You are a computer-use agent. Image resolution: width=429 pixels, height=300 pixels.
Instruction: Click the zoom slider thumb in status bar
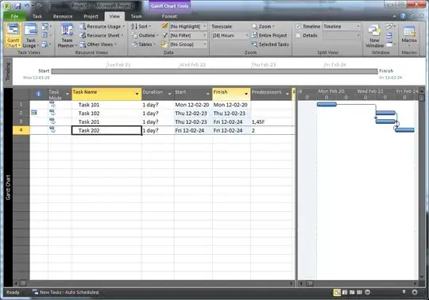pos(404,292)
